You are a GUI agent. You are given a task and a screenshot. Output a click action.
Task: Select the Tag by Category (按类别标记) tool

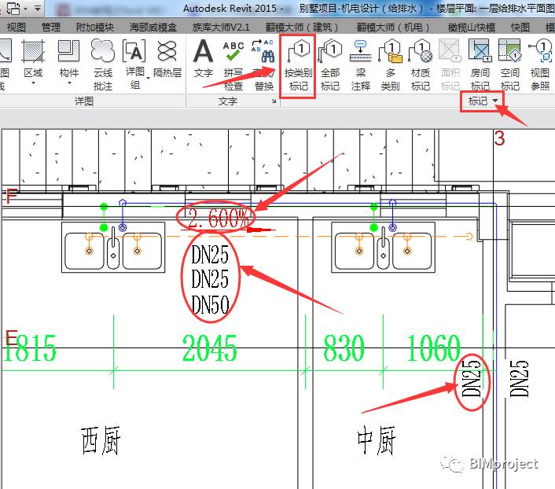click(298, 65)
